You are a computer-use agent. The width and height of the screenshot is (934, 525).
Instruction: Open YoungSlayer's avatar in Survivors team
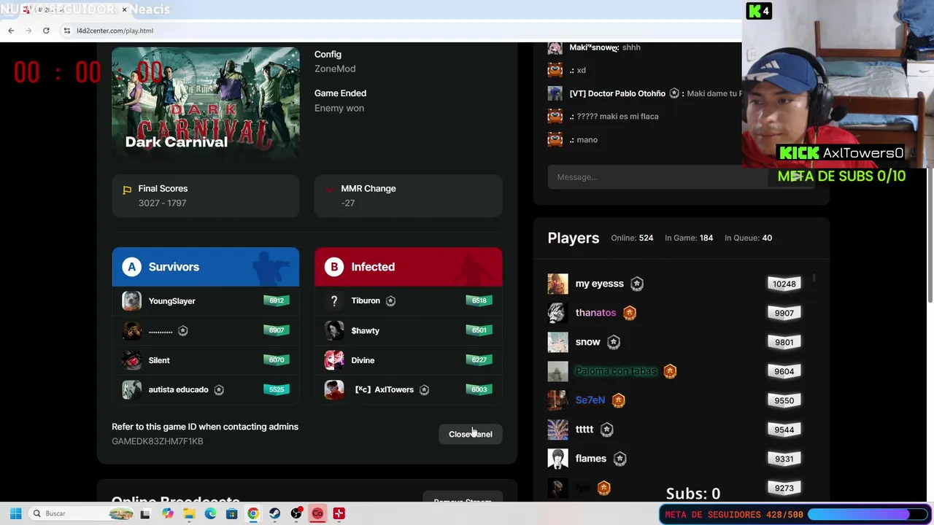click(131, 300)
